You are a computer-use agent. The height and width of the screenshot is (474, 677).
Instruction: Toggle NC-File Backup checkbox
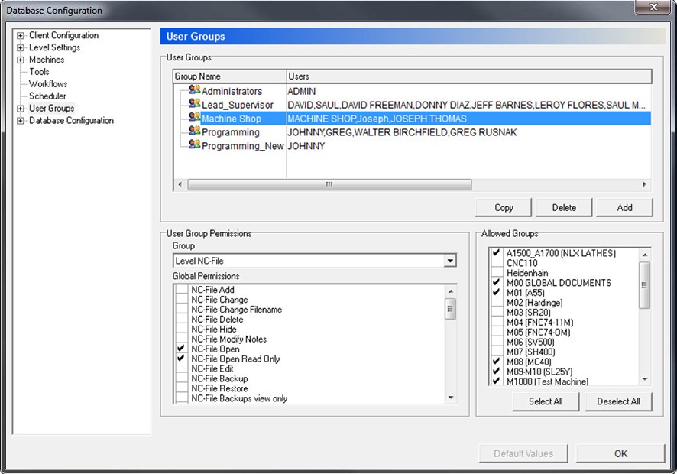click(x=182, y=378)
